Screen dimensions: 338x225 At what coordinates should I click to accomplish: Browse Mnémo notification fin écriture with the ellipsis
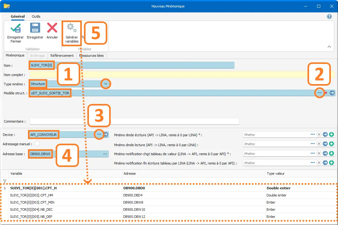313,163
